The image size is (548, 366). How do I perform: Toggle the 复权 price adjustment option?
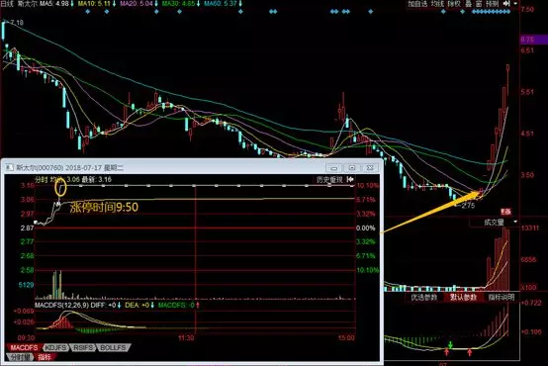tap(455, 4)
